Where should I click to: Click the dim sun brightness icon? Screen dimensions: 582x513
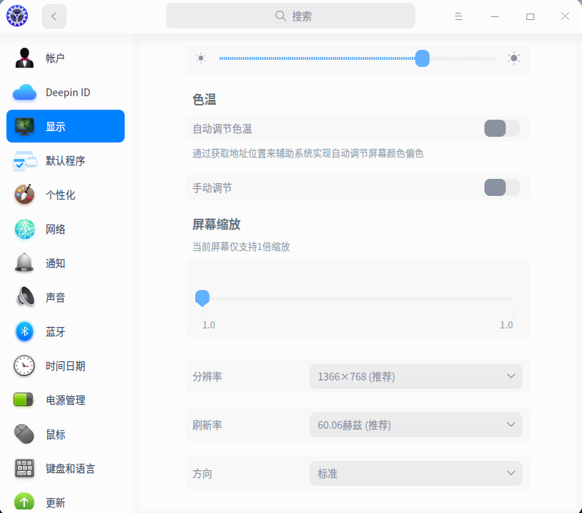tap(201, 58)
